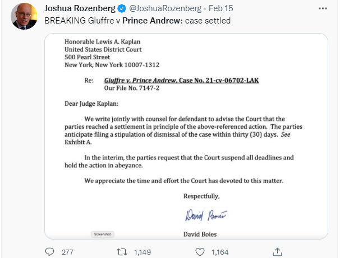Click the 277 replies count

pyautogui.click(x=67, y=252)
